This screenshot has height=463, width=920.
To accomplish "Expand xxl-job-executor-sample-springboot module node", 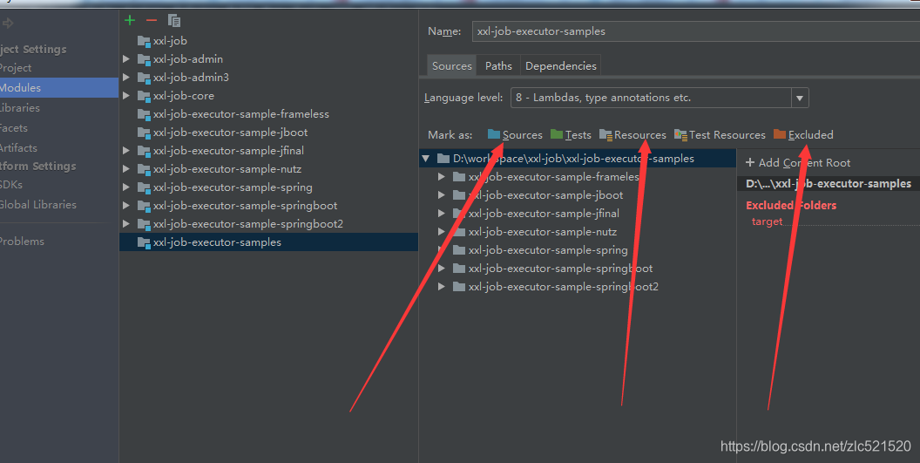I will (x=126, y=205).
